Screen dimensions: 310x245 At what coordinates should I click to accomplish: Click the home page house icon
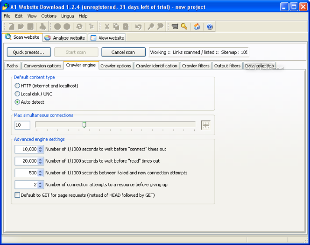tap(197, 27)
